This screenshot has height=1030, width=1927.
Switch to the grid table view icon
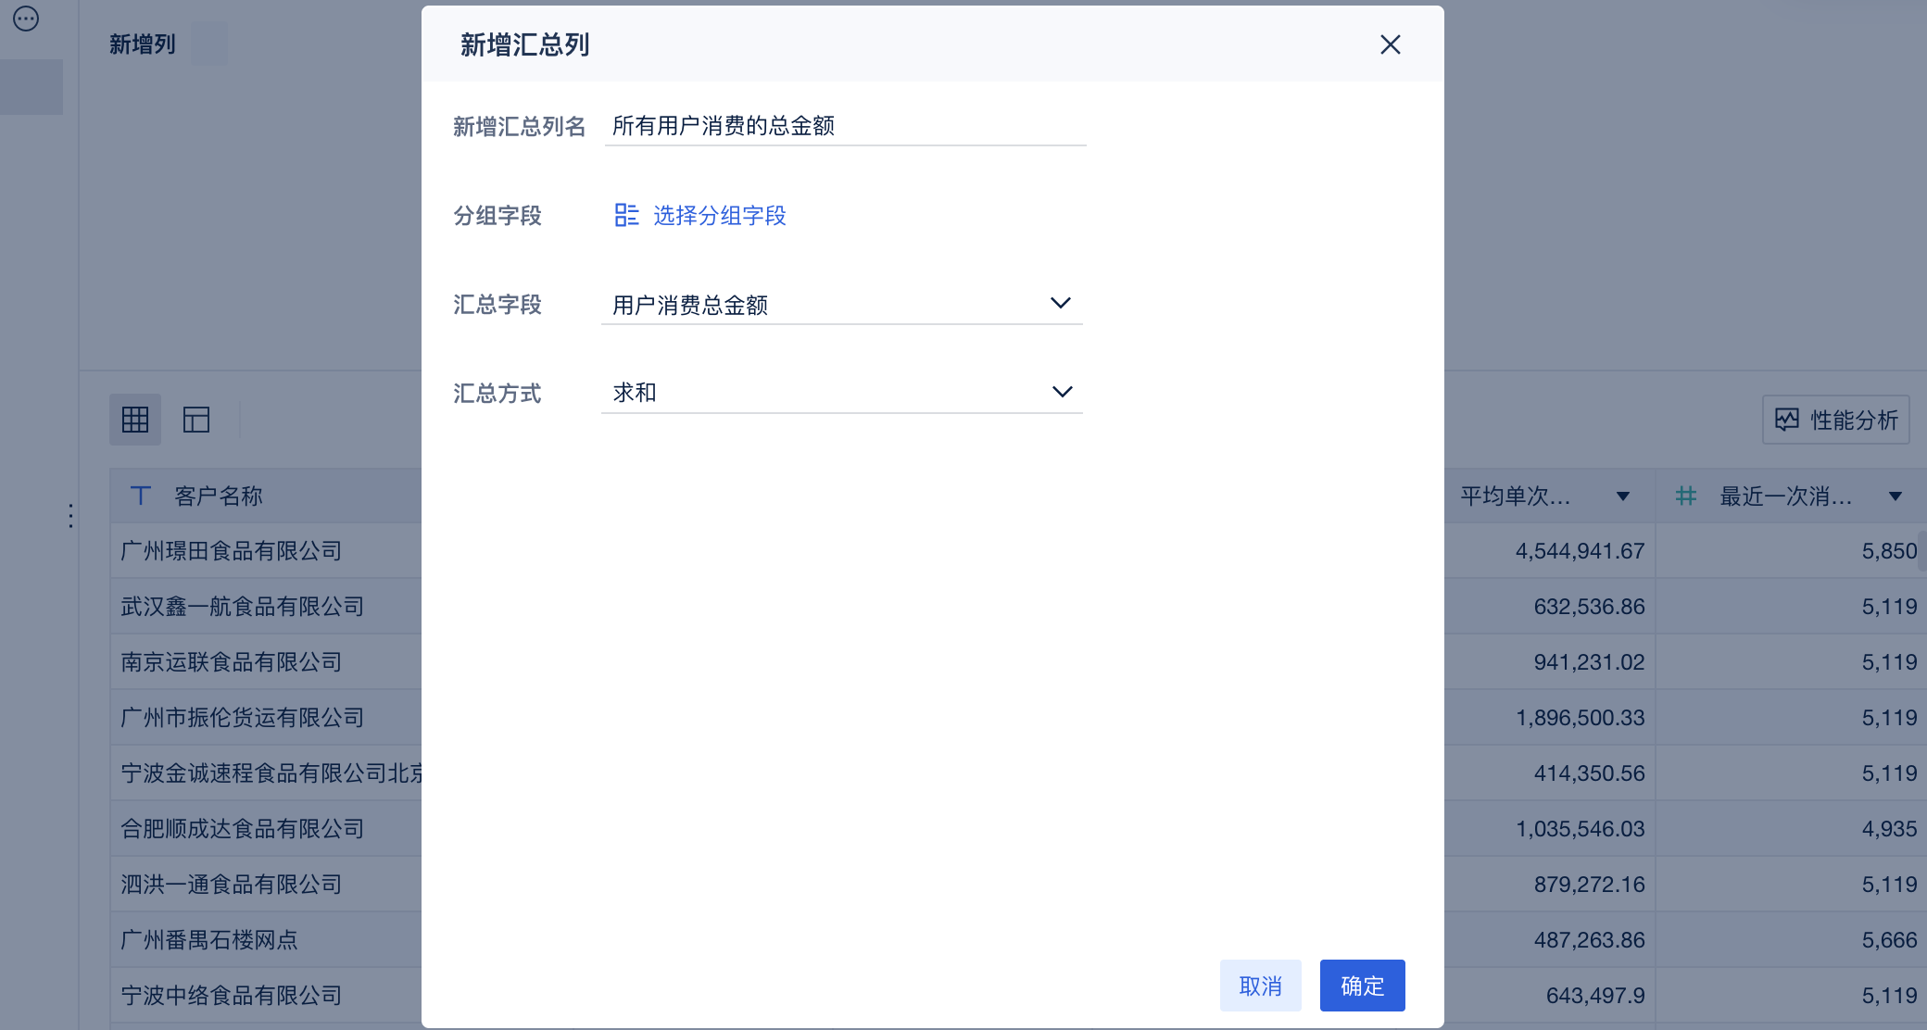tap(135, 420)
